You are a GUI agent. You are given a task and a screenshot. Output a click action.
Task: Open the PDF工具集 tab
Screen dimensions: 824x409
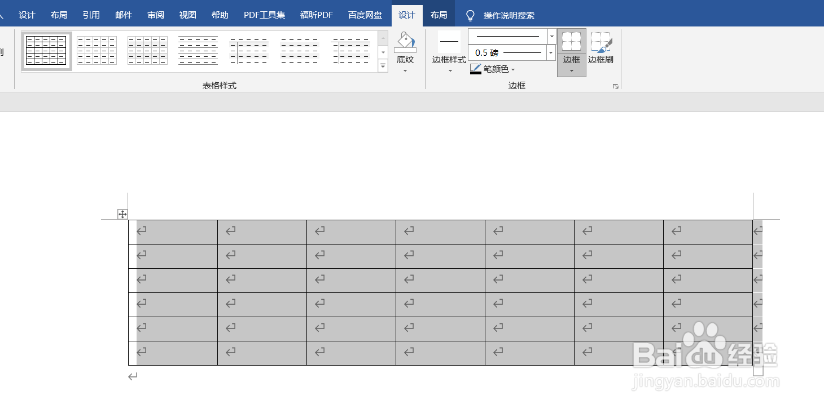point(264,15)
